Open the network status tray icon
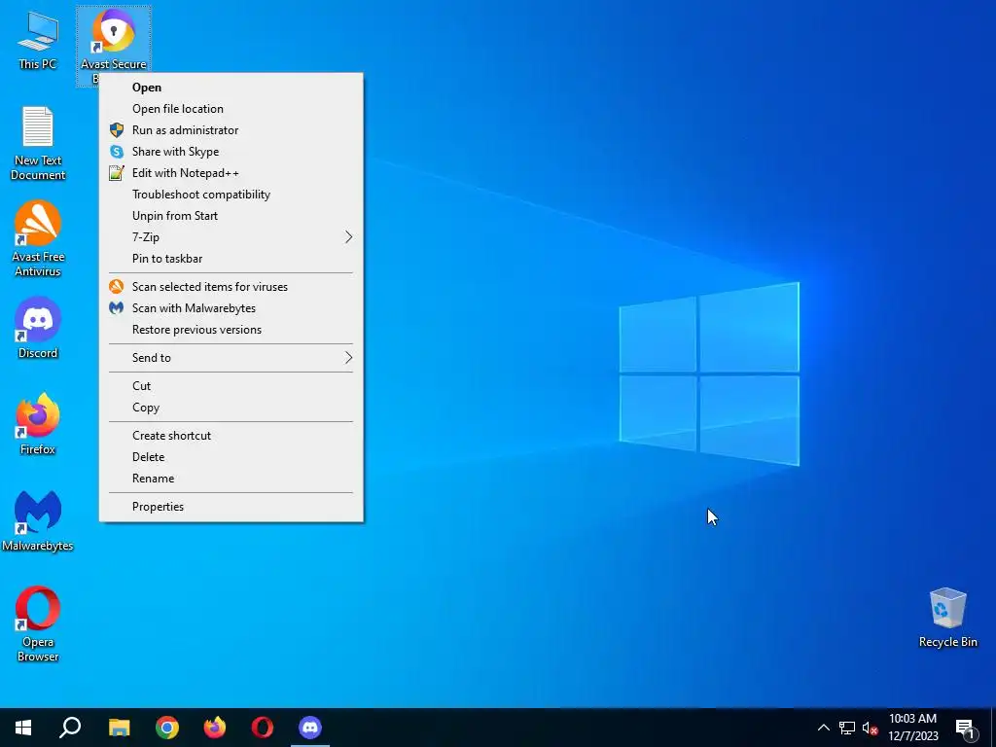The width and height of the screenshot is (996, 747). pyautogui.click(x=847, y=728)
